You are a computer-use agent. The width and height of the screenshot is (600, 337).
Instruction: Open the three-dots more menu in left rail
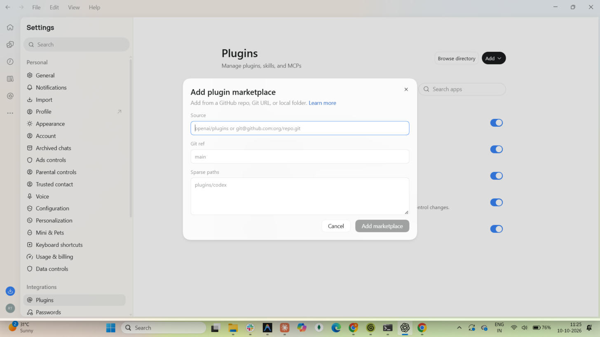(10, 113)
